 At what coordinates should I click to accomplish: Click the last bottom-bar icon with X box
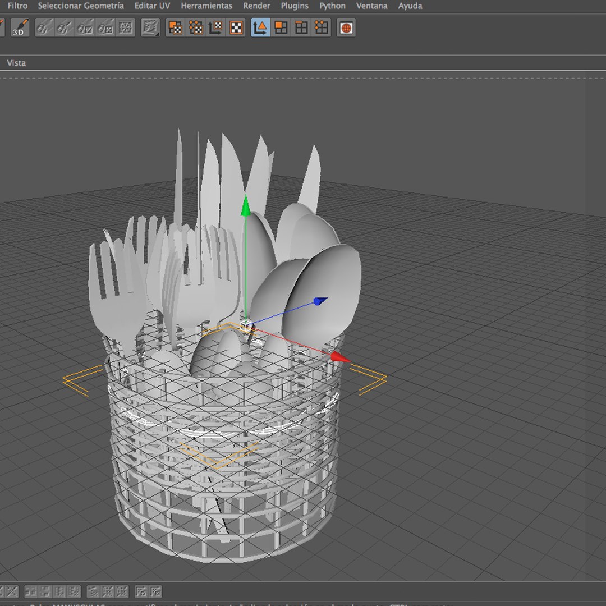click(x=155, y=591)
